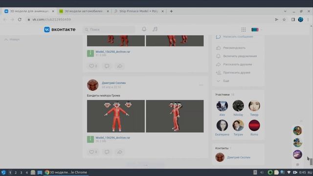Image resolution: width=313 pixels, height=176 pixels.
Task: Open member Тимур's avatar
Action: click(x=254, y=106)
